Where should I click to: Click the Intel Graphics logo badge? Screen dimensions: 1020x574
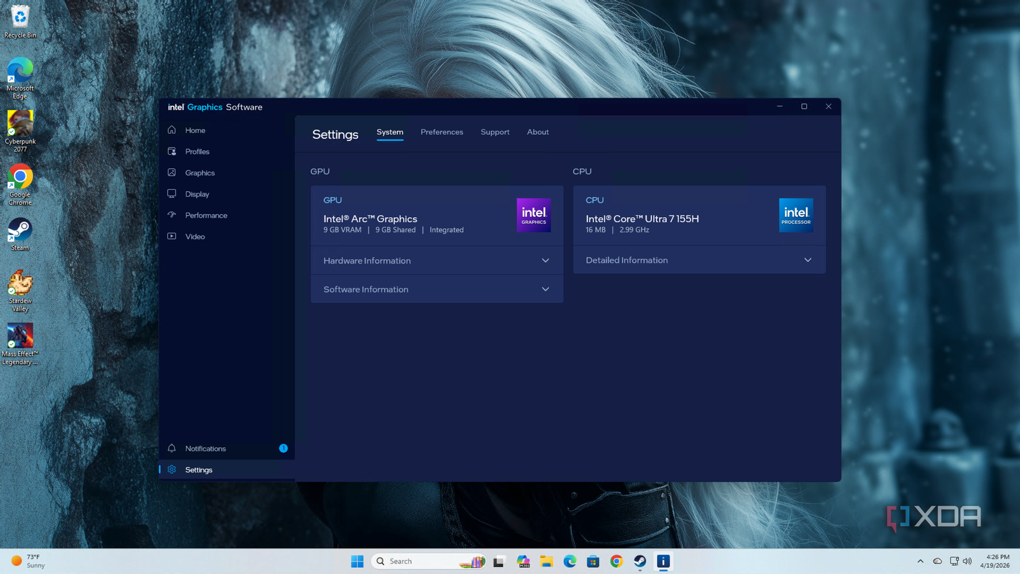(533, 215)
